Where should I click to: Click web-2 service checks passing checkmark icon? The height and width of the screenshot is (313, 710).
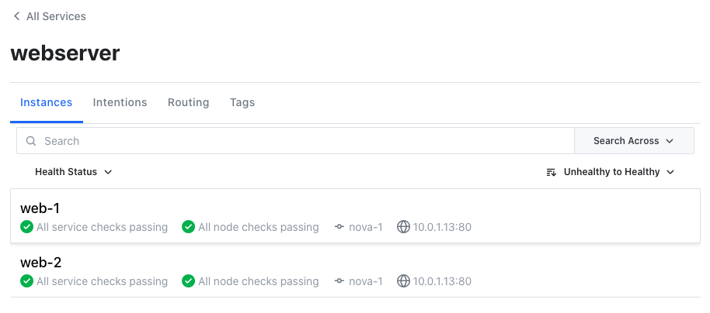pos(26,281)
